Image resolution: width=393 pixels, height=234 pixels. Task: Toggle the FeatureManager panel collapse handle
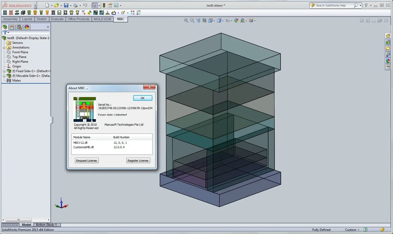(52, 120)
